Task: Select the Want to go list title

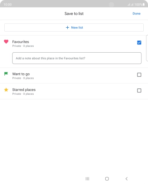Action: pos(21,74)
